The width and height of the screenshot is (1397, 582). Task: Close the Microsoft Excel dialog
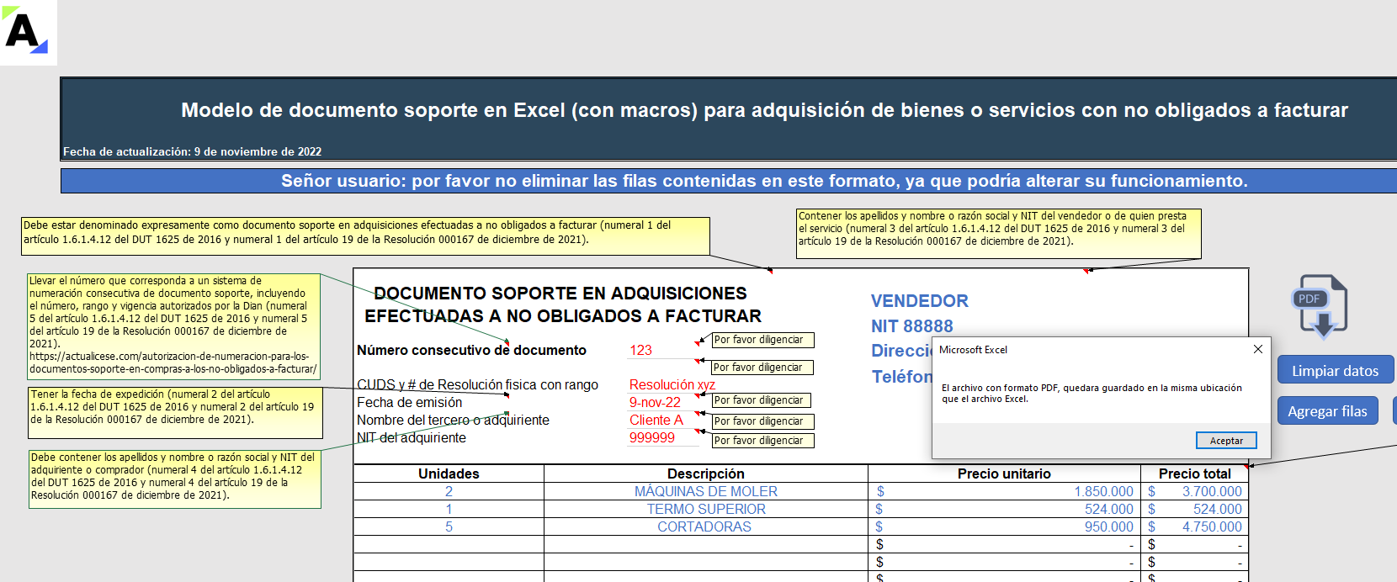(1257, 349)
